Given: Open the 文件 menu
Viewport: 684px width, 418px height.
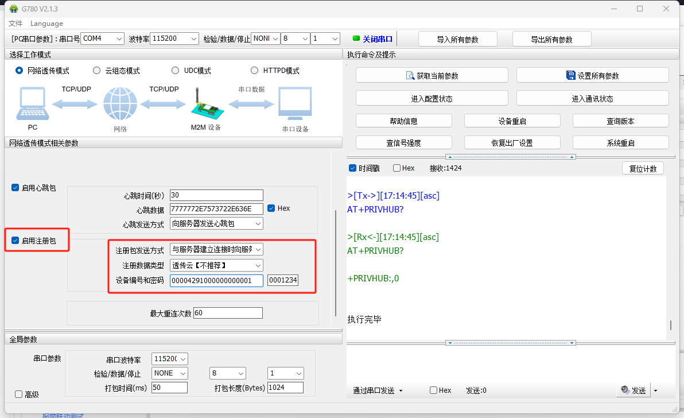Looking at the screenshot, I should point(15,24).
